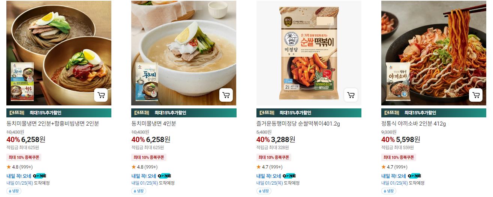
Task: Click 내일 꼭! 오네 under first 냉면 set
Action: pos(19,176)
